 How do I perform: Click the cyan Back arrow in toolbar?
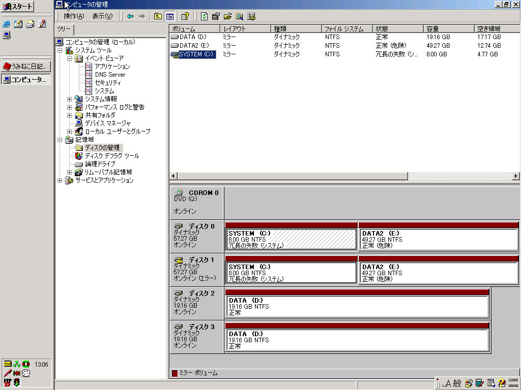click(x=130, y=16)
